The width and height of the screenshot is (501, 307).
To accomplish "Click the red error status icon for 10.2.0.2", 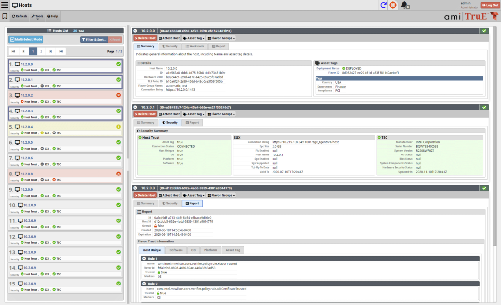I will [x=119, y=95].
